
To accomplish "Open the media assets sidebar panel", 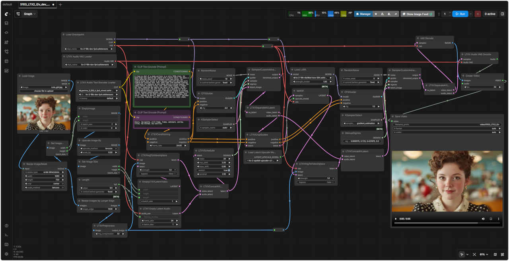I will point(6,23).
